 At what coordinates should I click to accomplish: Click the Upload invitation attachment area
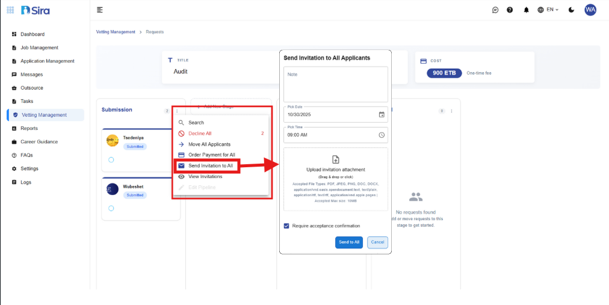tap(336, 179)
